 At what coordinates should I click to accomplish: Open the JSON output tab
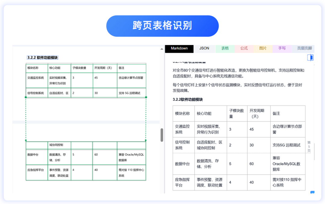(204, 48)
